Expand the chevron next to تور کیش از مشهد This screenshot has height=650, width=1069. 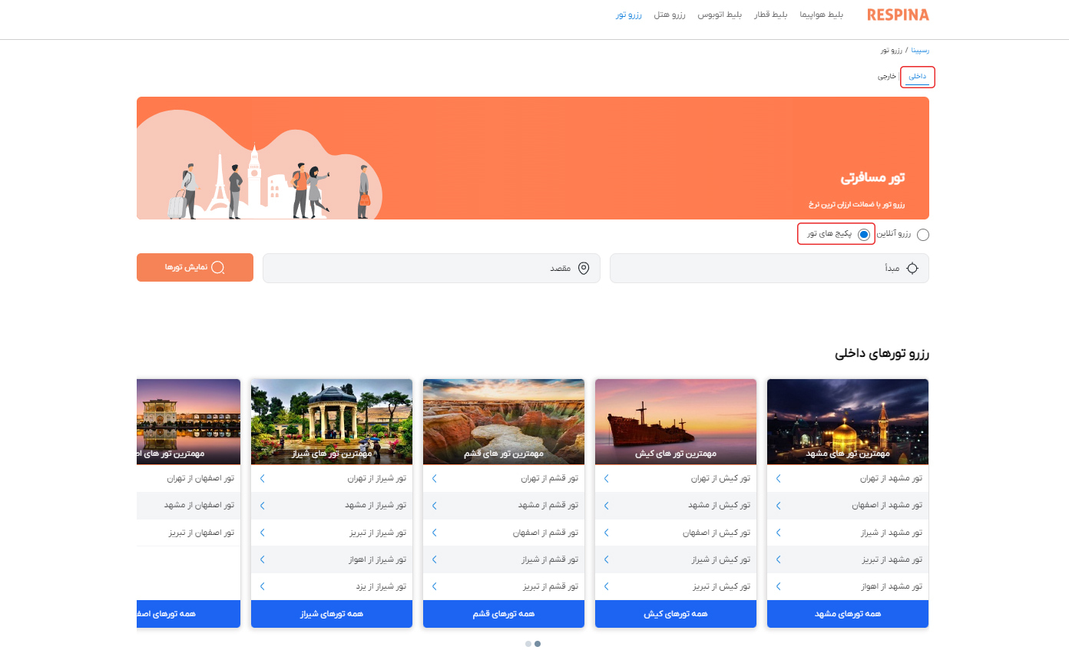(605, 505)
